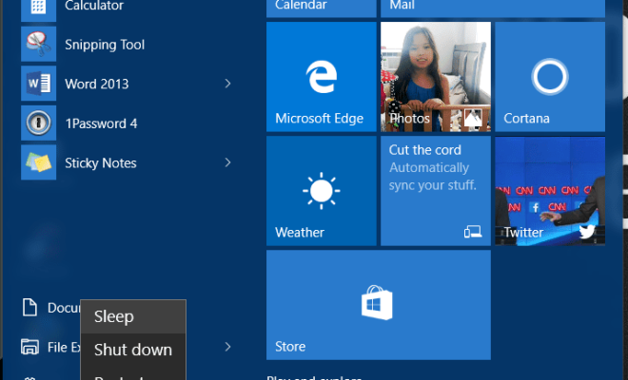Open the Weather tile
The image size is (628, 380).
pos(322,191)
